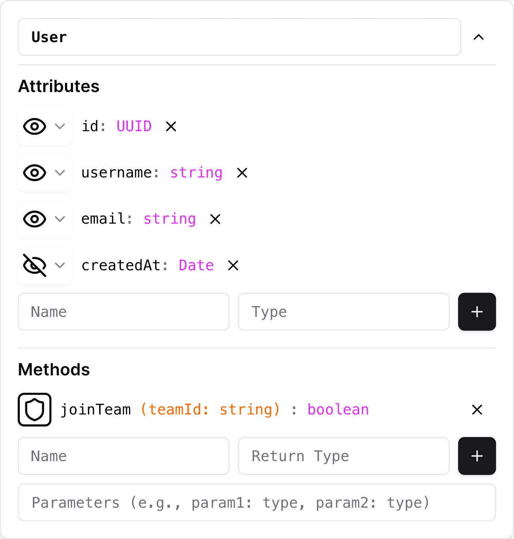Expand the dropdown next to email's eye icon
514x539 pixels.
coord(60,219)
